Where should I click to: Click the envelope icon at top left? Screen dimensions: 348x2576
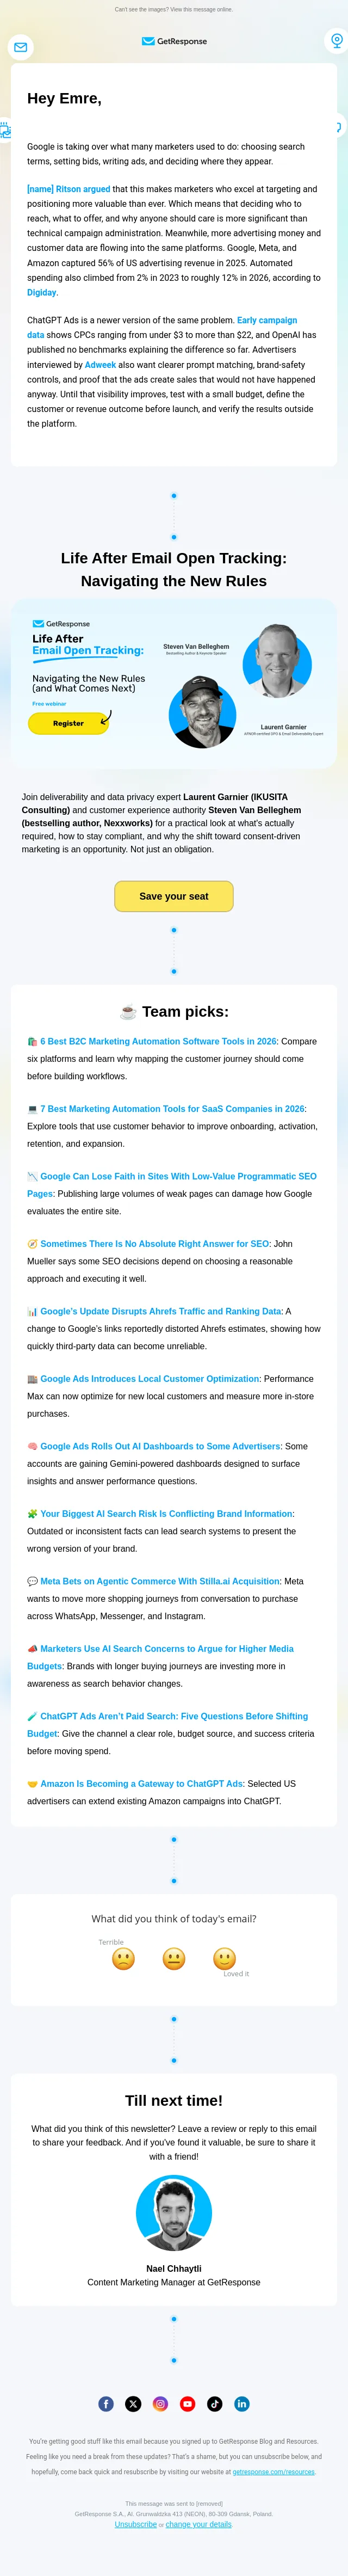pyautogui.click(x=21, y=47)
